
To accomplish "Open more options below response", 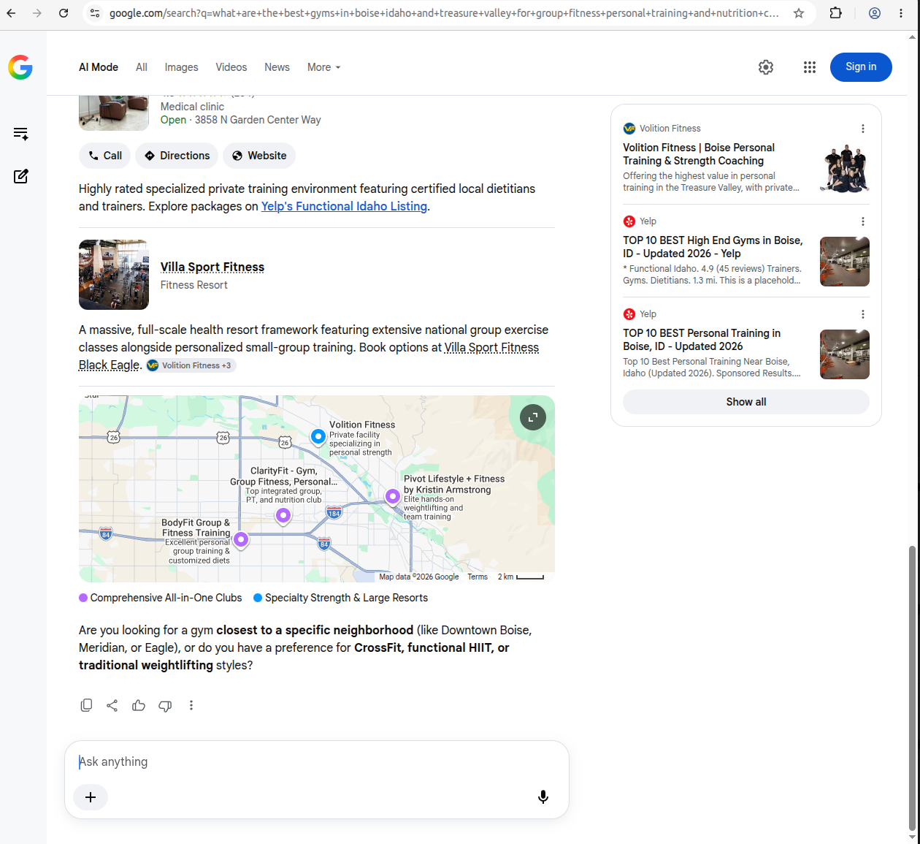I will (191, 705).
